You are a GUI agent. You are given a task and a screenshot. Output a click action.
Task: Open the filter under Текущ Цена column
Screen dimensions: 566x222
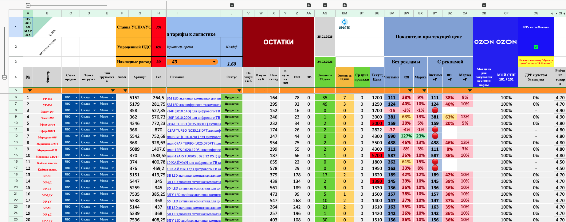click(x=381, y=90)
